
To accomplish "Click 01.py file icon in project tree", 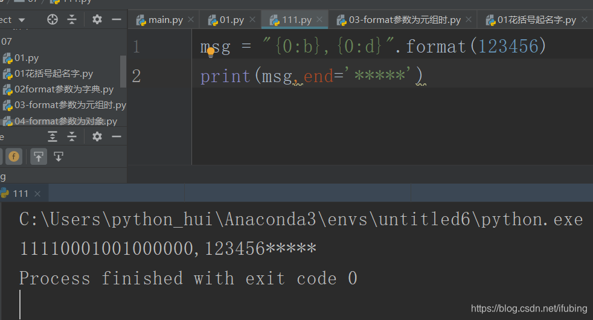I will 8,58.
